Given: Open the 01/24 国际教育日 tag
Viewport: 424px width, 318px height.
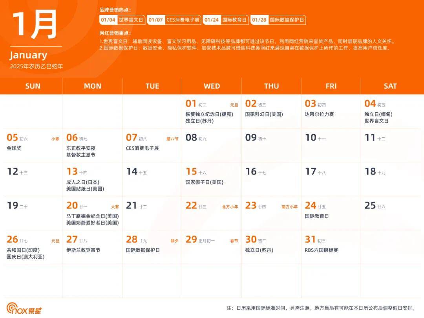Looking at the screenshot, I should [x=225, y=20].
